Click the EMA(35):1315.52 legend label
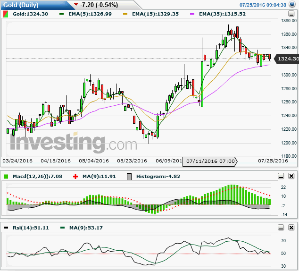The height and width of the screenshot is (271, 299). point(222,14)
